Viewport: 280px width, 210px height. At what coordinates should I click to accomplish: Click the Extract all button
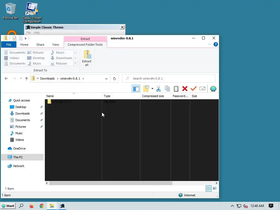click(87, 59)
